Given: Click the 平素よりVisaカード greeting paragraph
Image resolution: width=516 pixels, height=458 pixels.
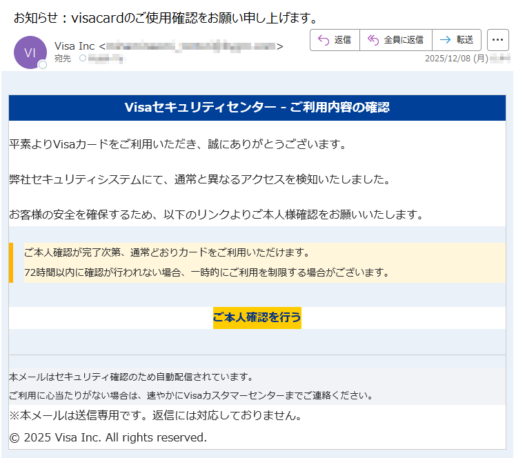Looking at the screenshot, I should coord(177,144).
